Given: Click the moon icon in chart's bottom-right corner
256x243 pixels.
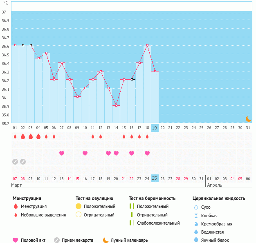Looking at the screenshot, I should (248, 119).
